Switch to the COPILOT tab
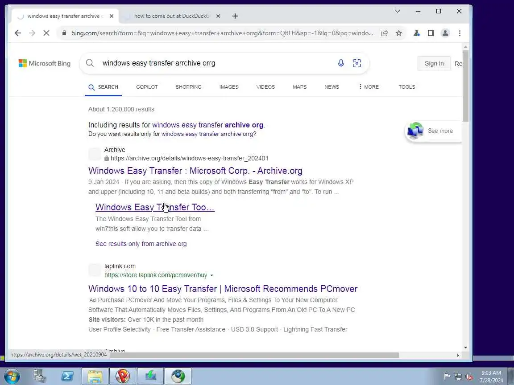This screenshot has width=514, height=385. [x=147, y=87]
